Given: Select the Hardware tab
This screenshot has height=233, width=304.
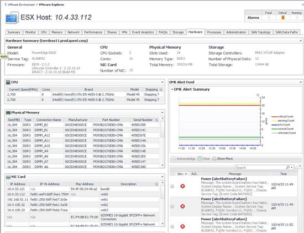Looking at the screenshot, I should [x=195, y=32].
